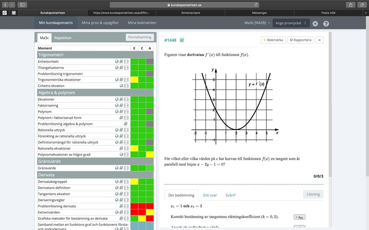This screenshot has height=230, width=369.
Task: Click book icon for Problemlösning algebra & polynom
Action: [x=126, y=124]
